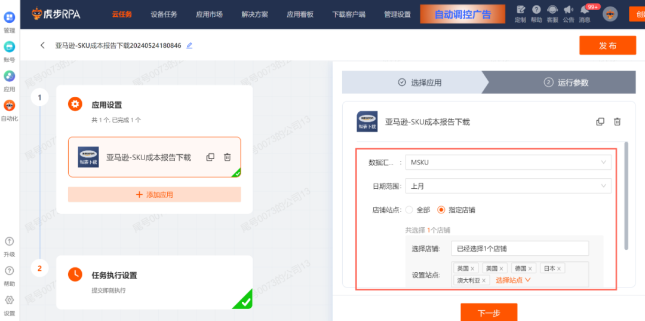Screen dimensions: 645x321
Task: Select the 全部 radio option
Action: (x=409, y=210)
